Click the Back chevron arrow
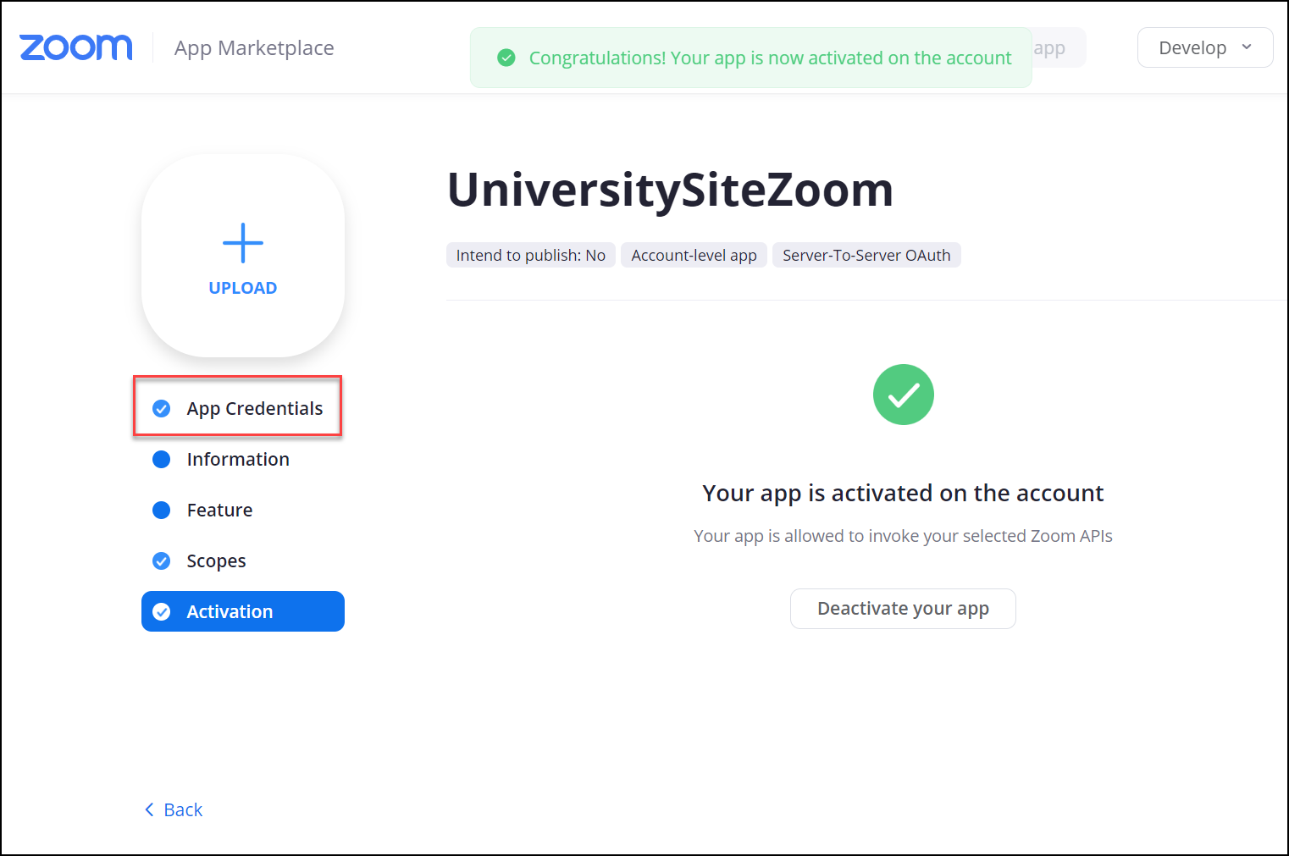Image resolution: width=1289 pixels, height=856 pixels. 150,809
